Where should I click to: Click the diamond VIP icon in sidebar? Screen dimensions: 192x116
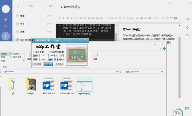[6, 19]
